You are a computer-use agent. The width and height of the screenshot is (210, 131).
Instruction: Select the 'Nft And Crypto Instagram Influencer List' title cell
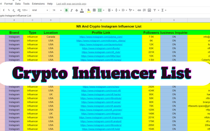click(x=105, y=26)
